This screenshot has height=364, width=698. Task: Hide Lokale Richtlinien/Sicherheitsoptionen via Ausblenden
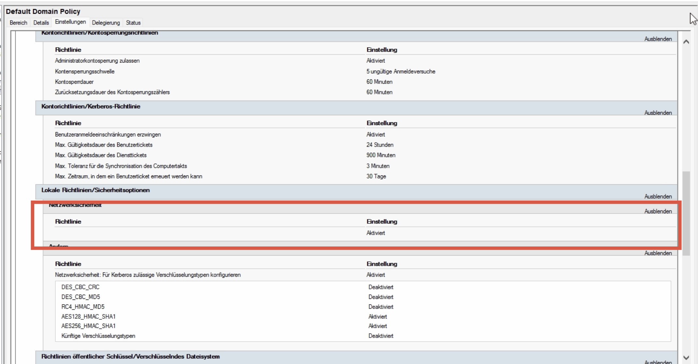pyautogui.click(x=658, y=197)
